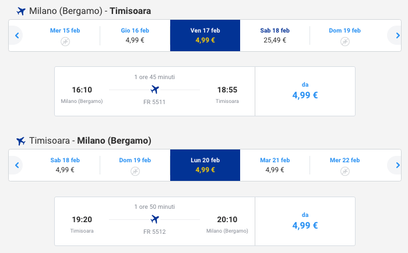Click the plane icon beside Milano (Bergamo) - Timisoara heading

22,11
